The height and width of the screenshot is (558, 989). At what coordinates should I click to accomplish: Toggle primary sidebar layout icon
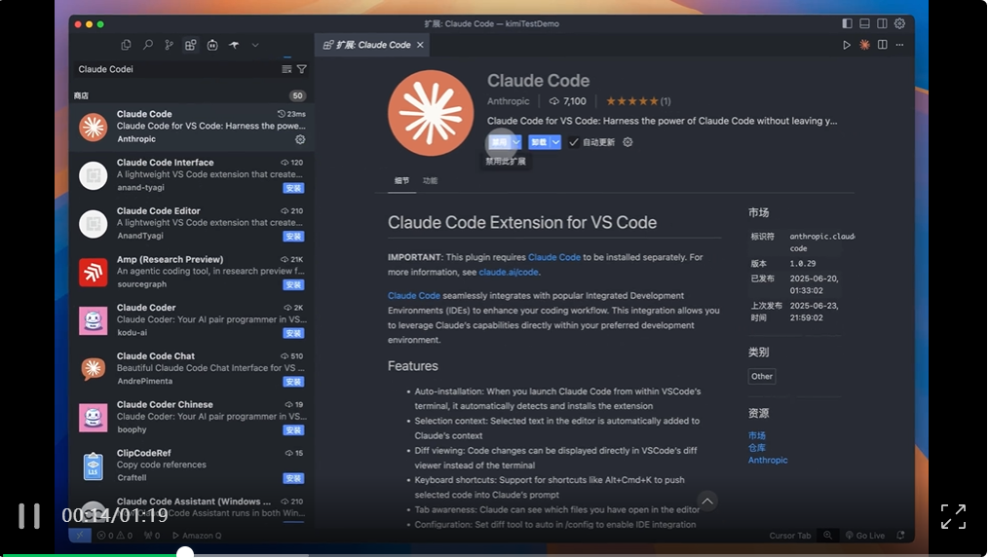pyautogui.click(x=847, y=23)
